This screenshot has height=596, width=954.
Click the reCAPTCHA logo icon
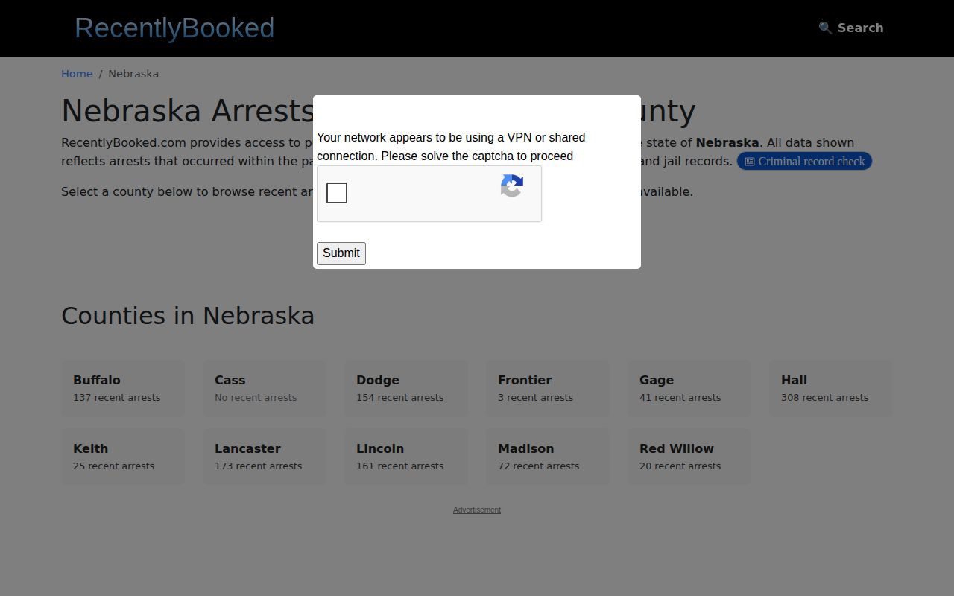[512, 186]
